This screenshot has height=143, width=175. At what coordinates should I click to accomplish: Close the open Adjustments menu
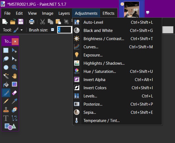[x=86, y=13]
